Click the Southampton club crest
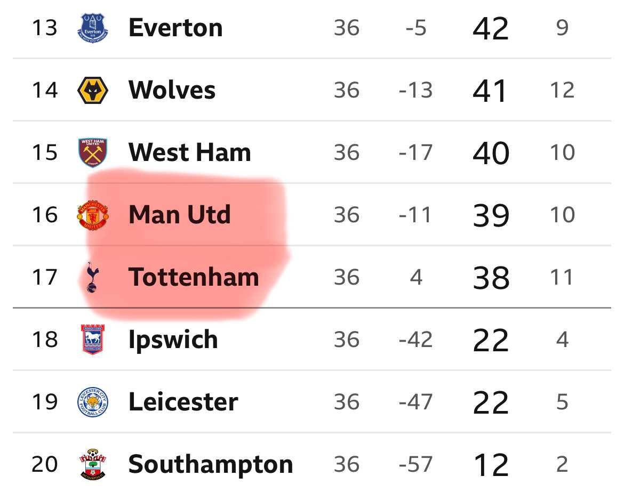This screenshot has height=492, width=624. pos(93,464)
